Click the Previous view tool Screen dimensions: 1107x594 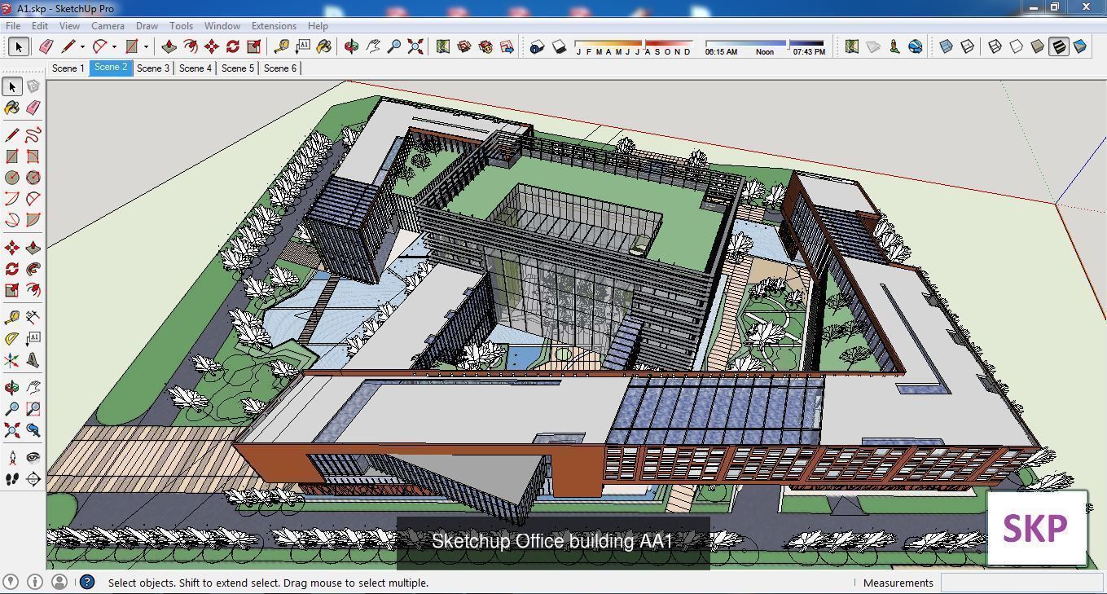(x=33, y=430)
